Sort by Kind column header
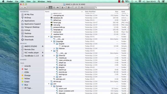Screen dimensions: 167x94 (123, 11)
